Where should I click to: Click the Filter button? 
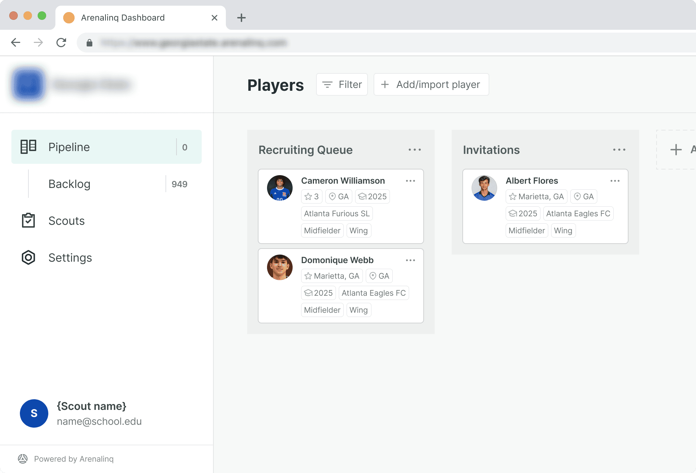pos(342,84)
